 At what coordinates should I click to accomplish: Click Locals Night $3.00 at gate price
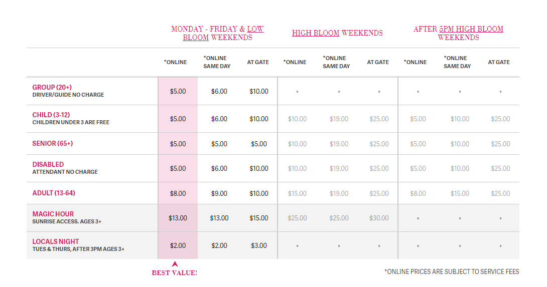(259, 245)
